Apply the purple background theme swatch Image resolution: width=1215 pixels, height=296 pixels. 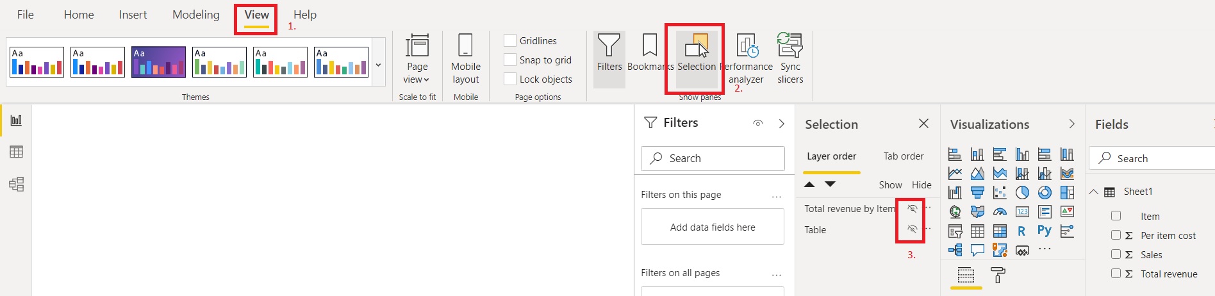click(158, 62)
